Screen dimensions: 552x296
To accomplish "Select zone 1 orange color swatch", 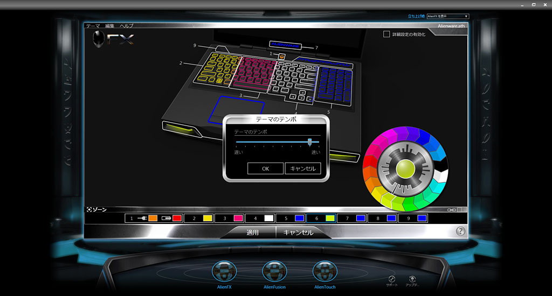I will click(x=153, y=219).
